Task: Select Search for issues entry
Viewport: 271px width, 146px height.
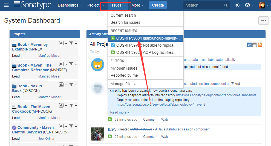Action: pyautogui.click(x=146, y=22)
